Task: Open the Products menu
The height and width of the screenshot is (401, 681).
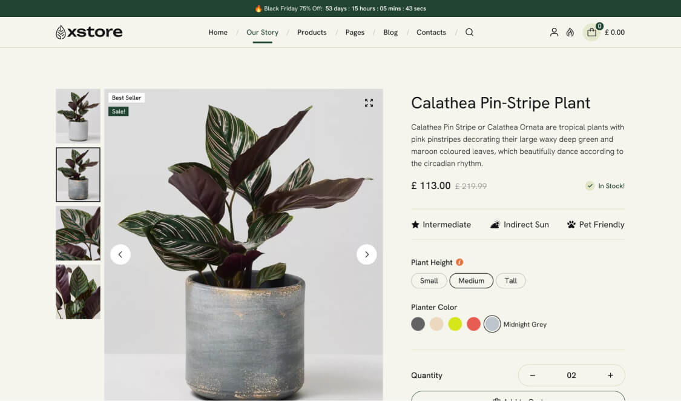Action: (312, 32)
